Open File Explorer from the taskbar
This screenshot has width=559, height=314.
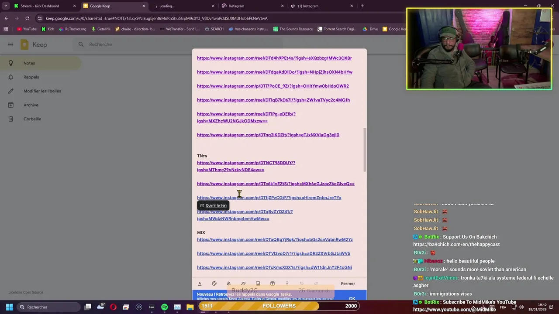pyautogui.click(x=190, y=307)
